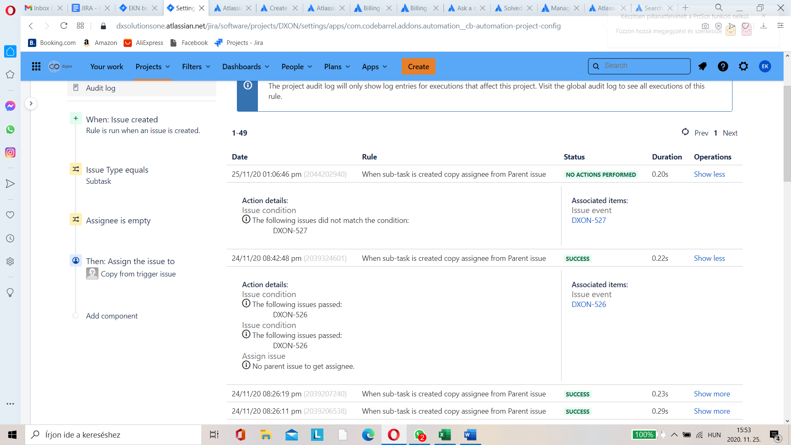The image size is (791, 445).
Task: Click the EK profile avatar
Action: point(765,66)
